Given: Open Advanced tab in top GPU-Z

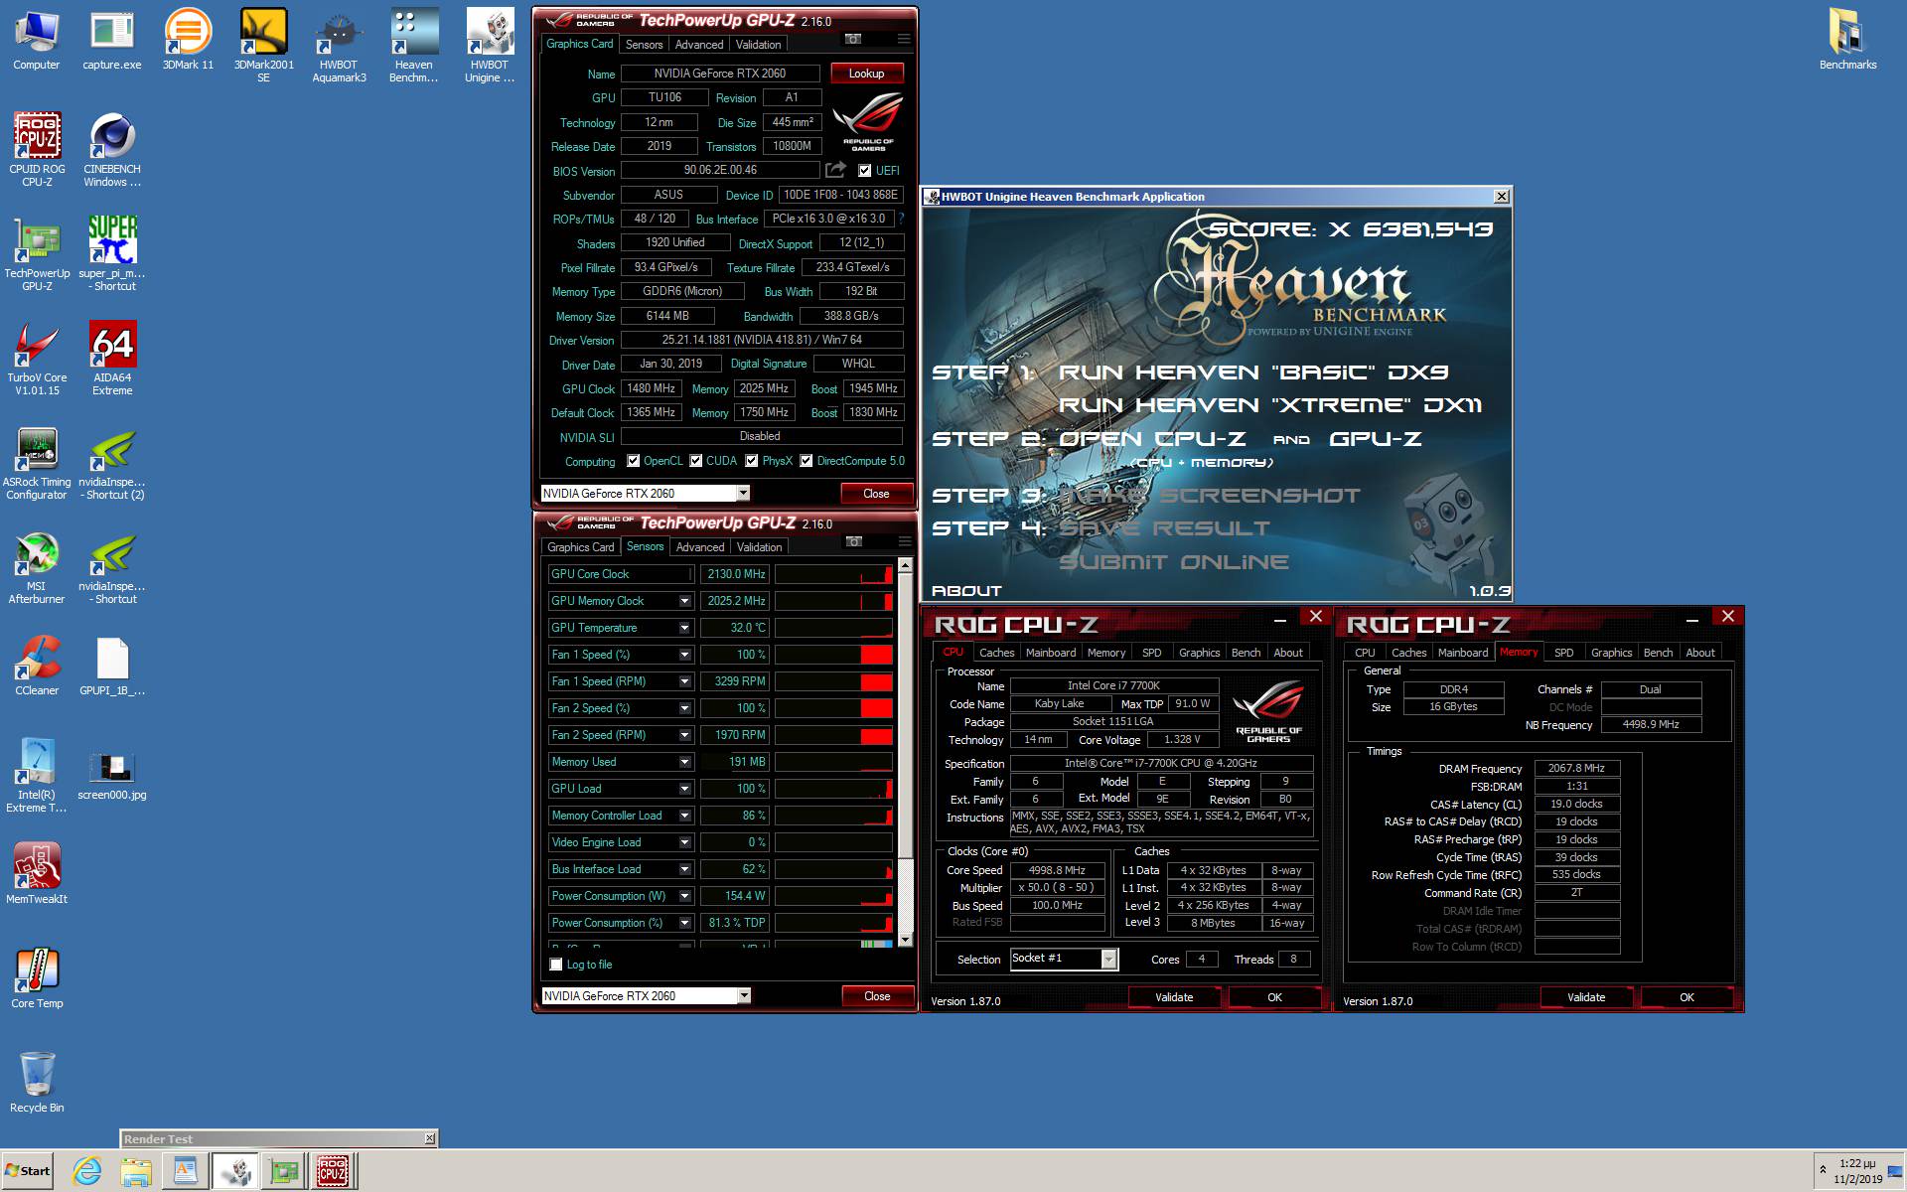Looking at the screenshot, I should coord(699,45).
